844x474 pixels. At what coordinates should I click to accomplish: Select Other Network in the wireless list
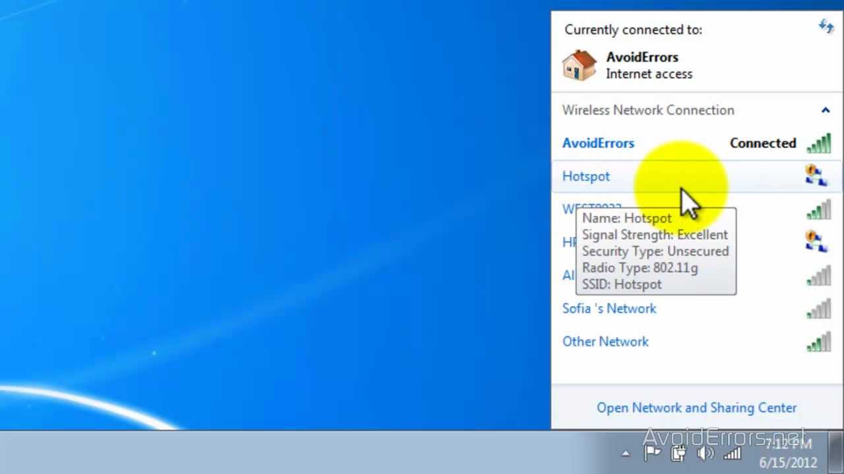click(x=605, y=341)
